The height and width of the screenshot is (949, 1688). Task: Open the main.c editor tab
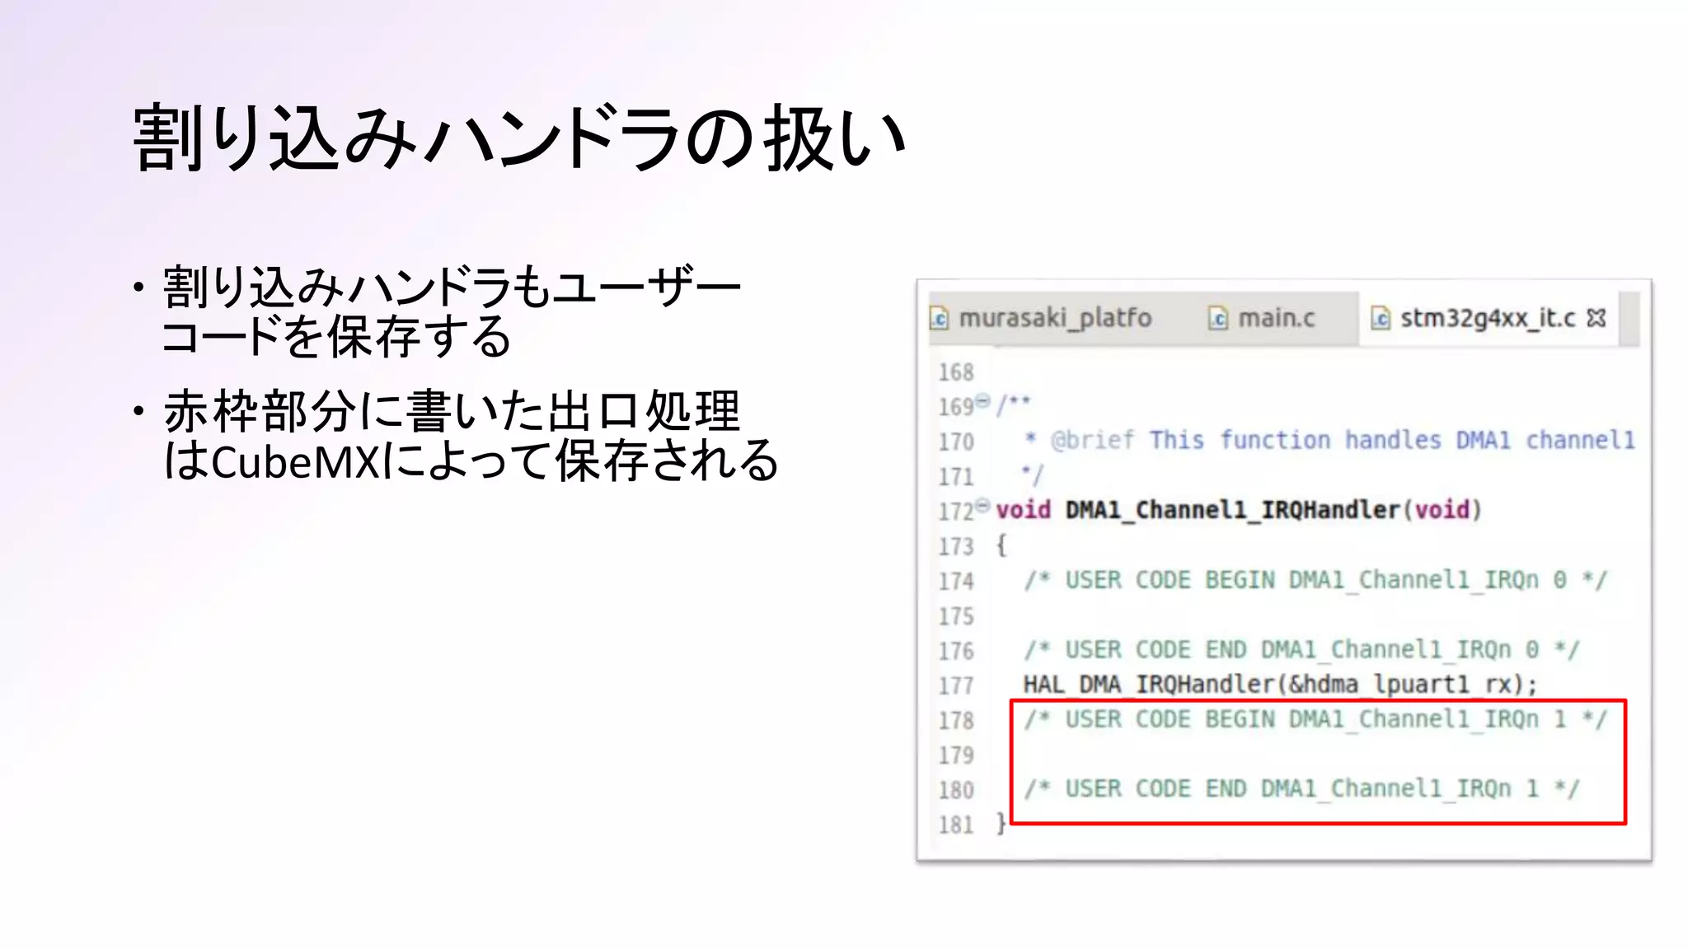point(1262,318)
